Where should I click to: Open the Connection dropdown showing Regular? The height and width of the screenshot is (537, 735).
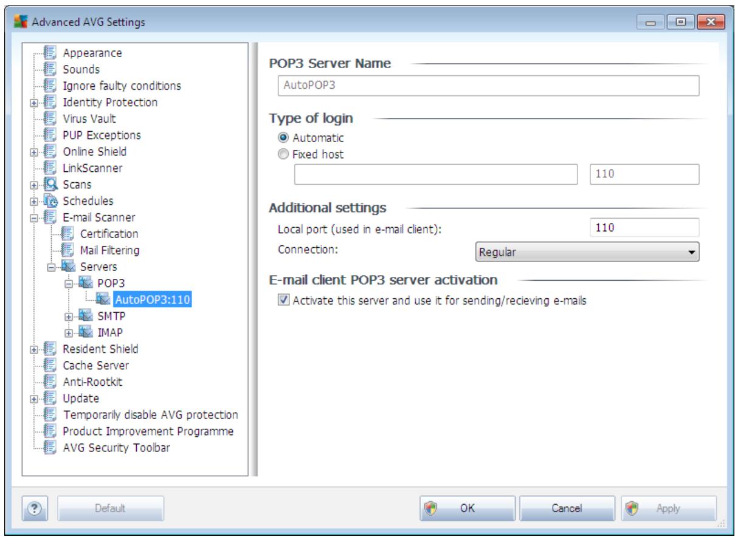tap(586, 251)
